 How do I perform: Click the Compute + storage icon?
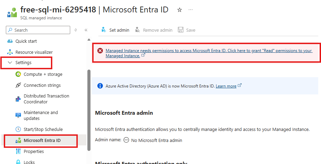pos(18,74)
